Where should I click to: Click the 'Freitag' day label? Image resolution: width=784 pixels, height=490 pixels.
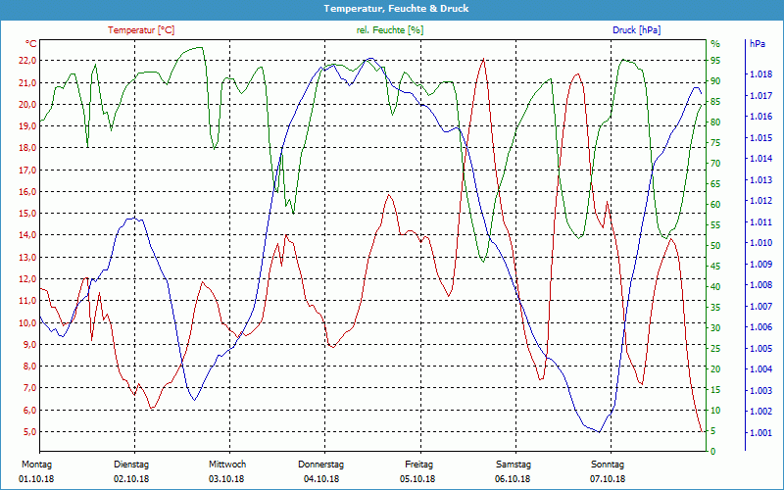[x=419, y=464]
